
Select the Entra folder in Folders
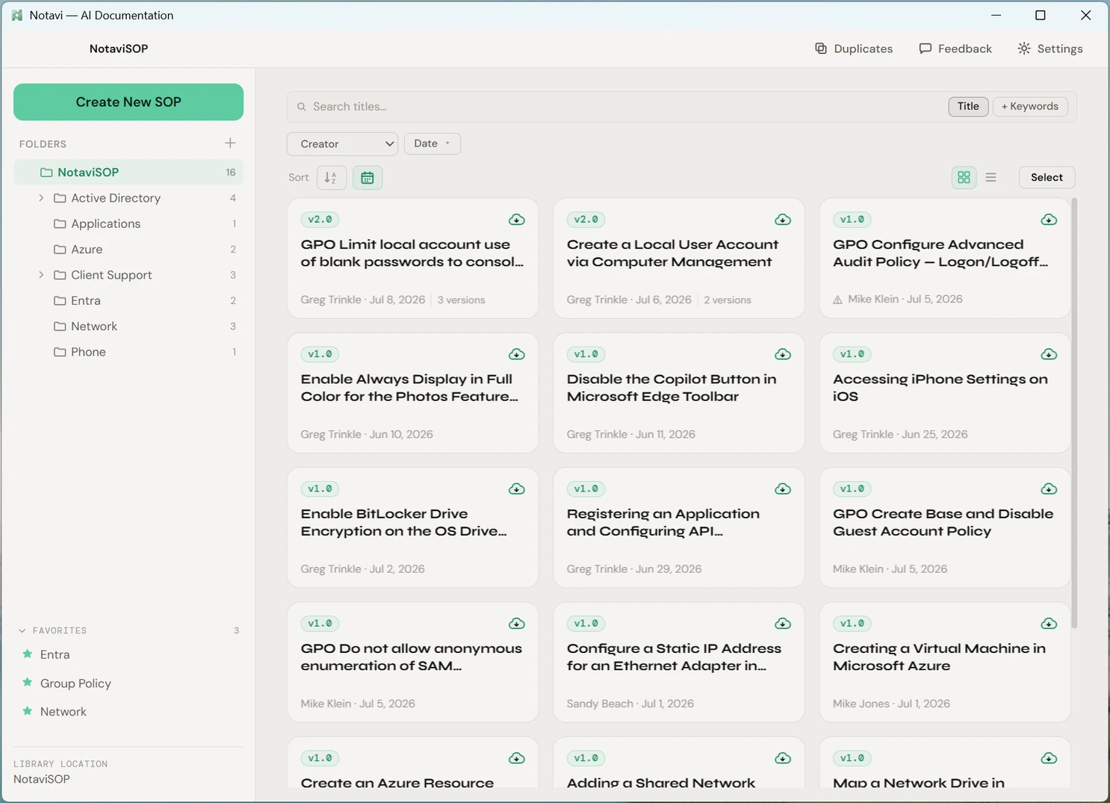[x=128, y=300]
